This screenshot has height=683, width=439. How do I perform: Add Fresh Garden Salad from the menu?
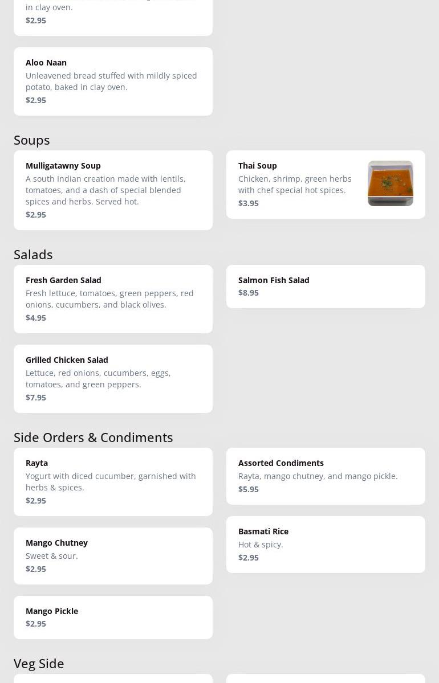tap(113, 299)
